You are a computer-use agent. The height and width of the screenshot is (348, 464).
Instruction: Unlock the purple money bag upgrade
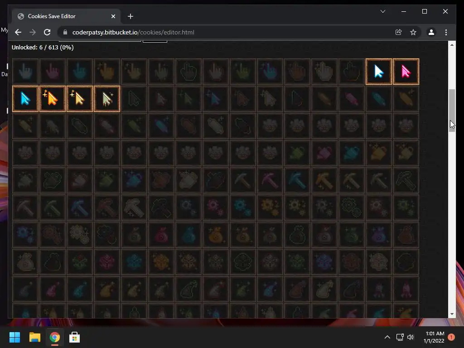pyautogui.click(x=379, y=235)
